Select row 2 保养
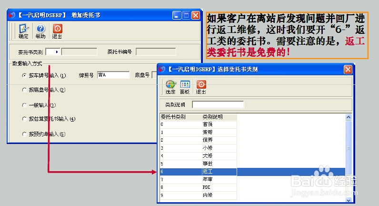Image resolution: width=379 pixels, height=206 pixels. pyautogui.click(x=198, y=140)
